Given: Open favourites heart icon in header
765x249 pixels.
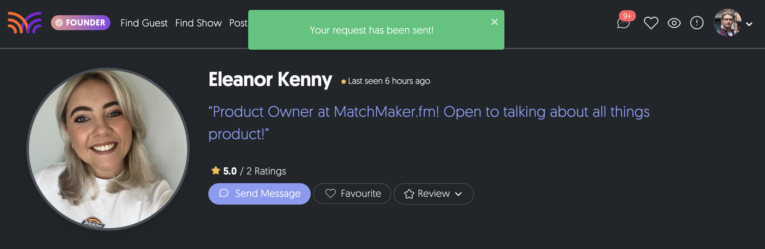Looking at the screenshot, I should coord(651,23).
